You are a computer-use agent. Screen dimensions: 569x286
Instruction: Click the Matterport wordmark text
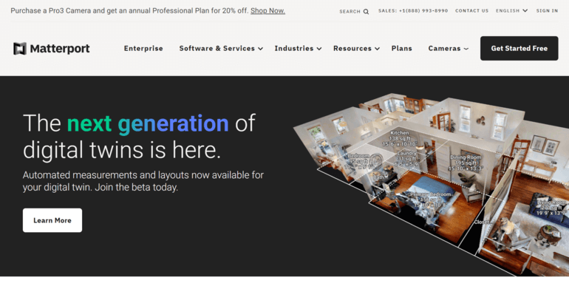(x=60, y=49)
